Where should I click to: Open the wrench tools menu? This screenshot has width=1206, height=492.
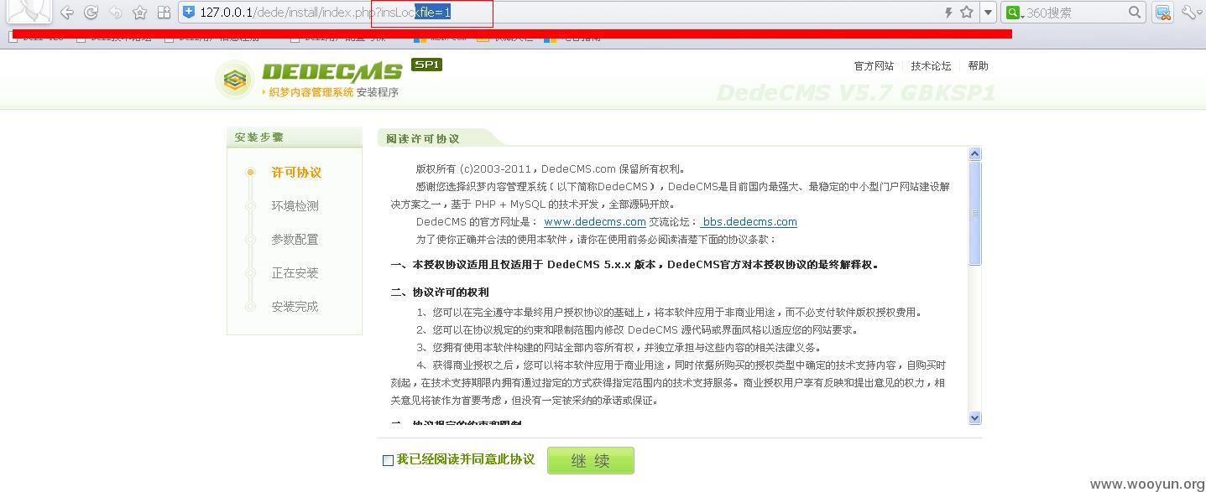1192,13
